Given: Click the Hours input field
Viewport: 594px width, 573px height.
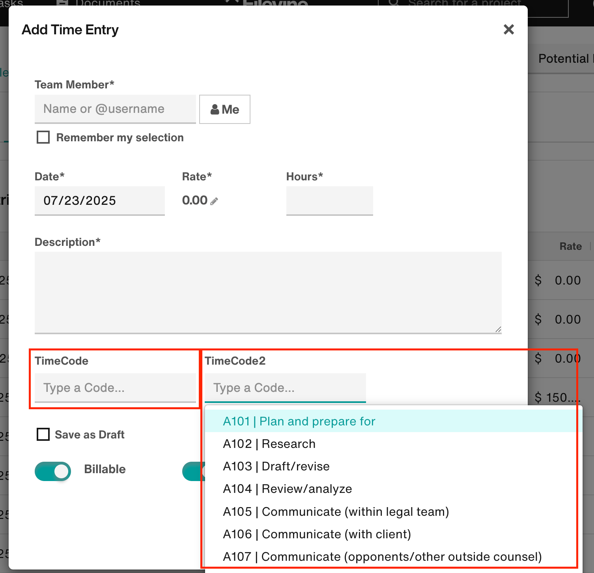Looking at the screenshot, I should pyautogui.click(x=329, y=201).
